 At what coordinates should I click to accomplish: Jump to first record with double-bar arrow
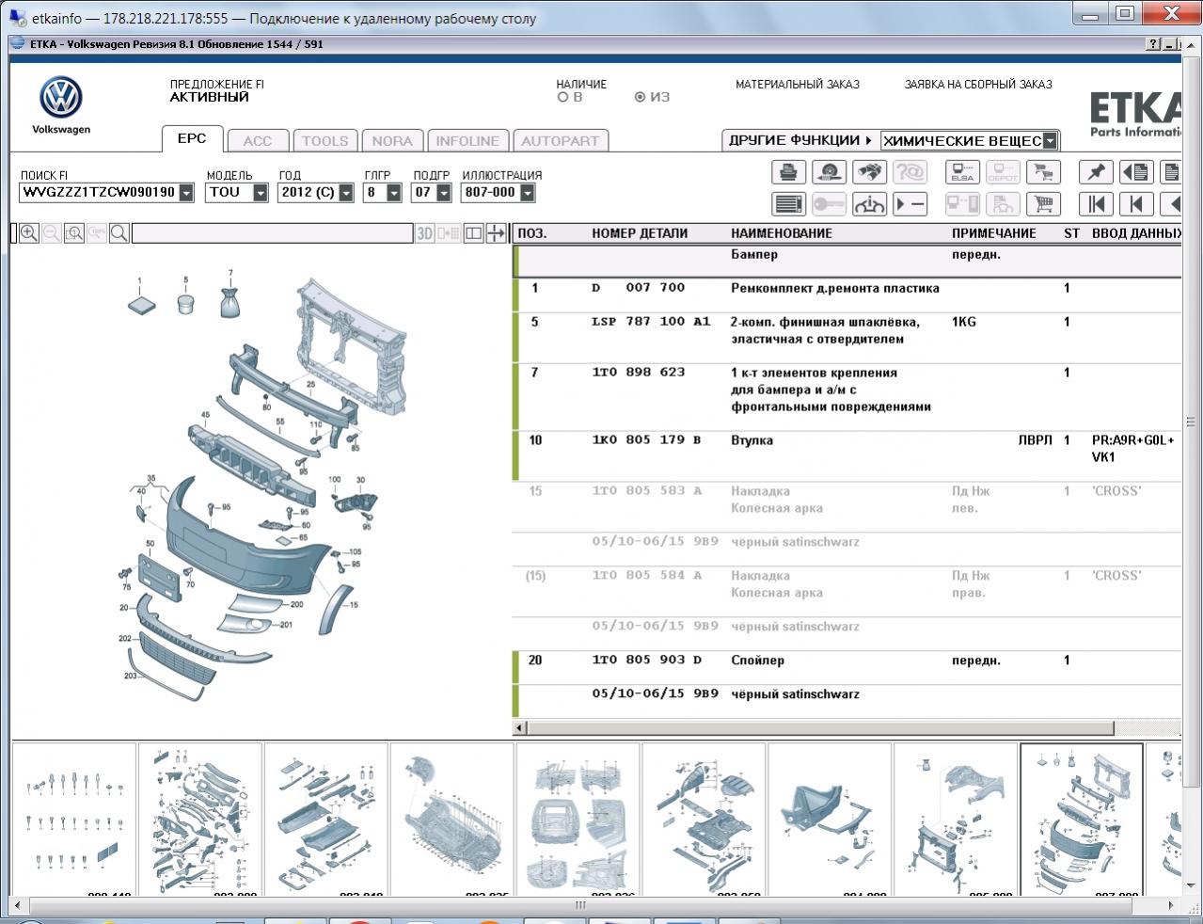pyautogui.click(x=1096, y=204)
